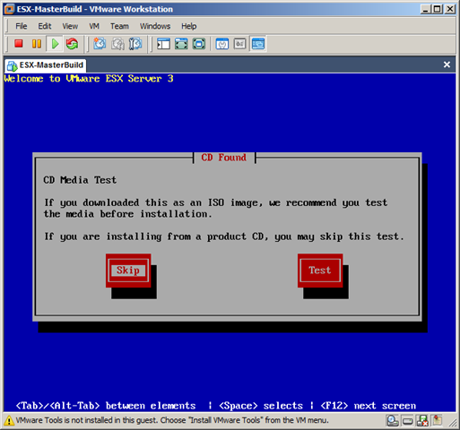Revert to snapshot using the grayed clock icon
The image size is (460, 430).
[117, 44]
